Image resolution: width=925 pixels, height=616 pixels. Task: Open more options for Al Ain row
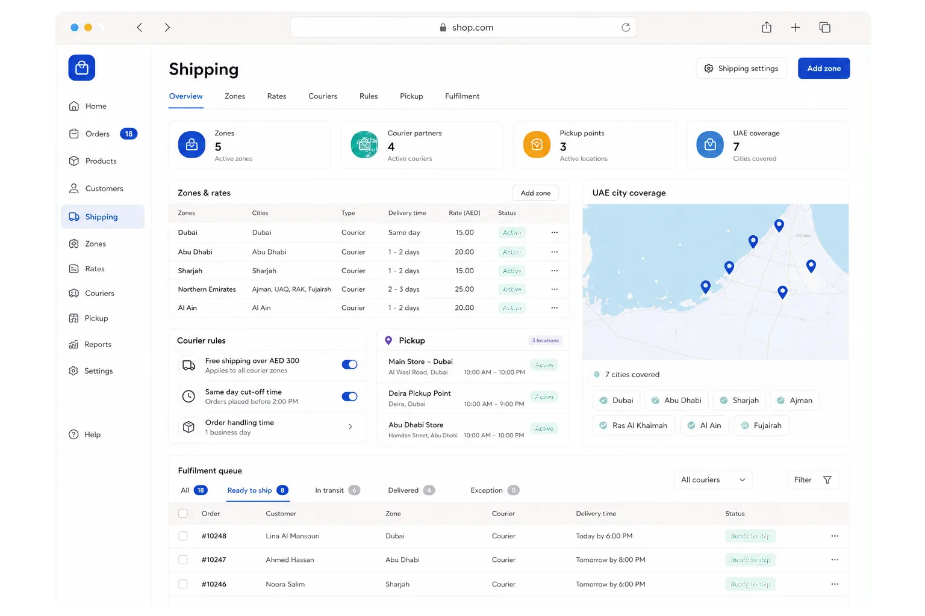tap(555, 308)
